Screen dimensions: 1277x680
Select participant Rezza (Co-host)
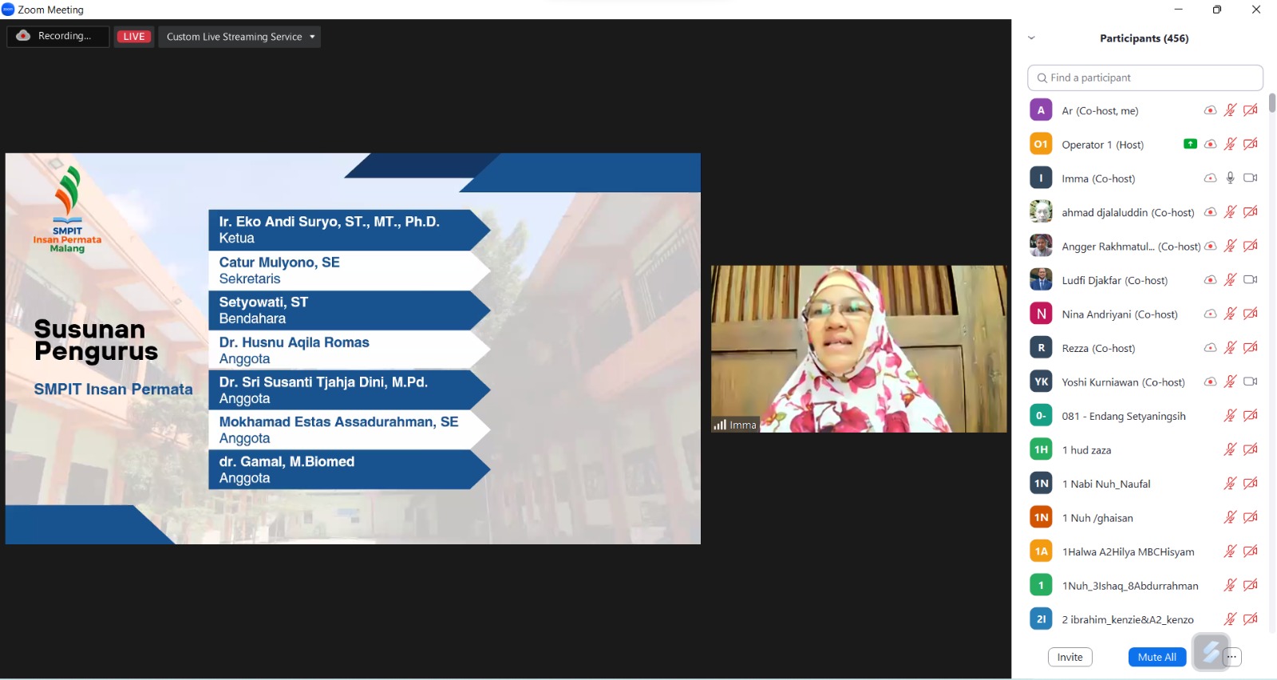pyautogui.click(x=1145, y=347)
